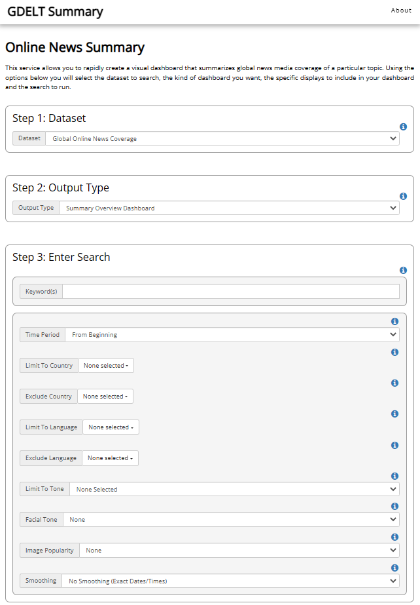Screen dimensions: 420x605
Task: Click the info icon above Smoothing dropdown
Action: (x=394, y=568)
